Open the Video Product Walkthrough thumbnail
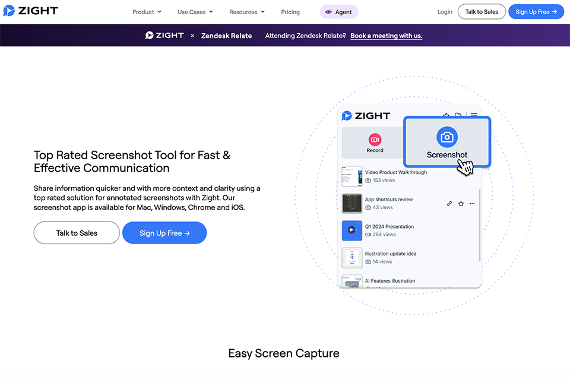This screenshot has height=380, width=570. click(352, 176)
